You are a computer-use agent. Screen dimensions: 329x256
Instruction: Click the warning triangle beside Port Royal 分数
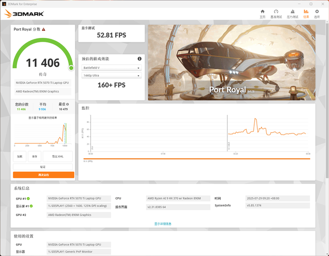click(x=44, y=29)
